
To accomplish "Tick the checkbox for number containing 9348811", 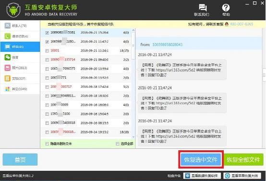I will click(x=47, y=96).
